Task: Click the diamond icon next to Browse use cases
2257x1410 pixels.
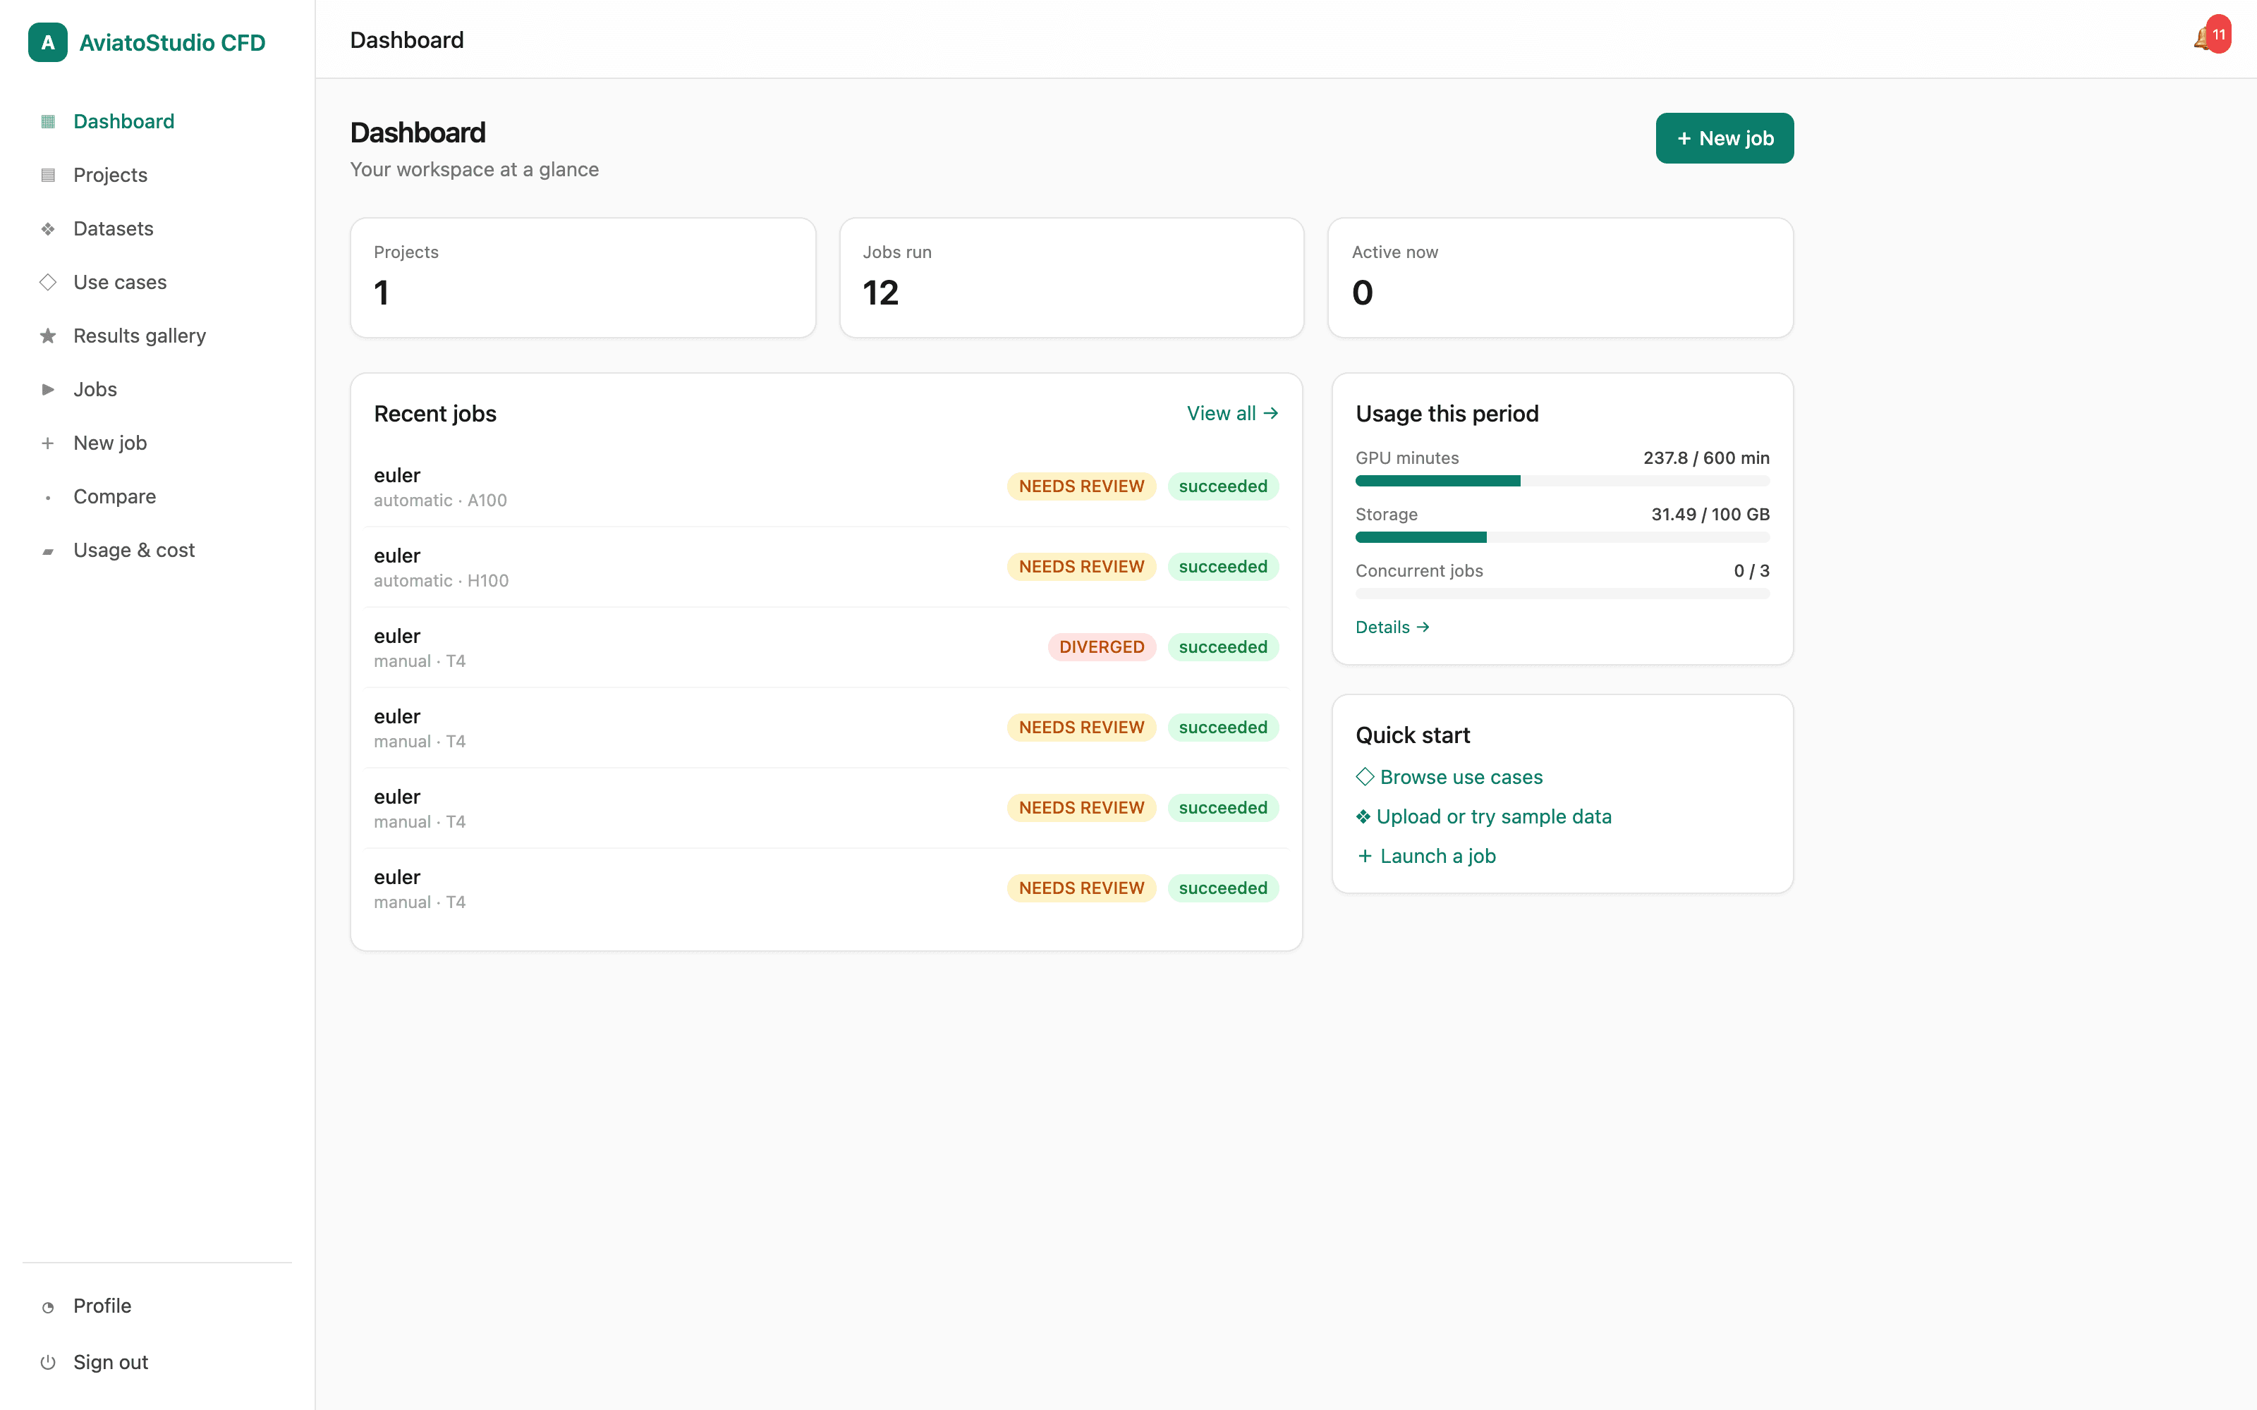Action: (1365, 777)
